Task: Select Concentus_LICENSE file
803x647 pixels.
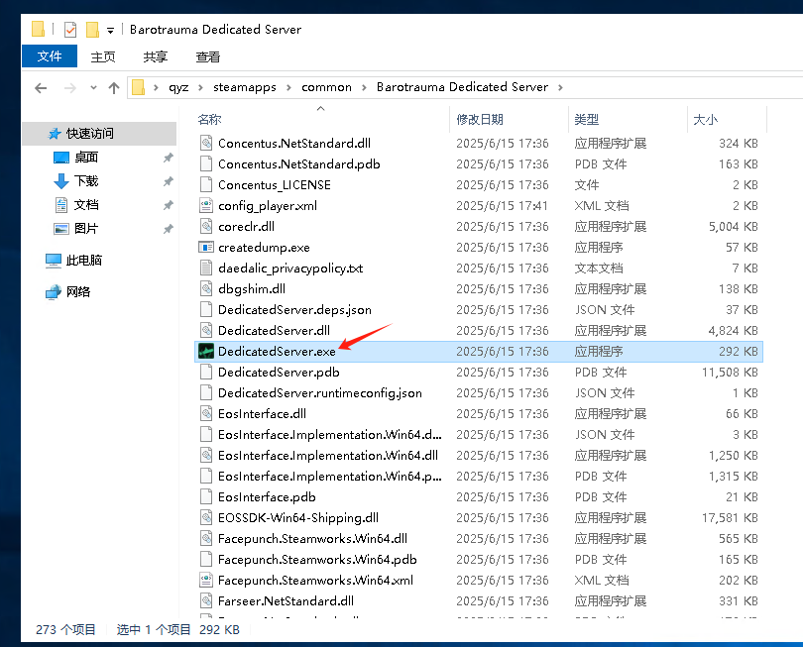Action: tap(275, 184)
